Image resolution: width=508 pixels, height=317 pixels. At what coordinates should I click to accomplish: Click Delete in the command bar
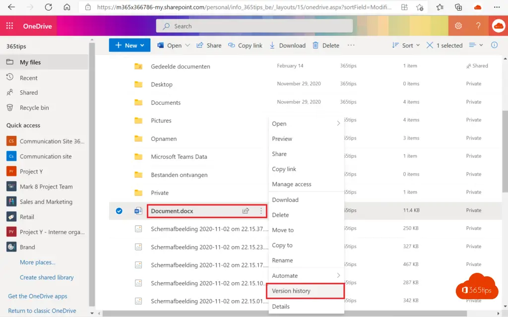[x=326, y=45]
